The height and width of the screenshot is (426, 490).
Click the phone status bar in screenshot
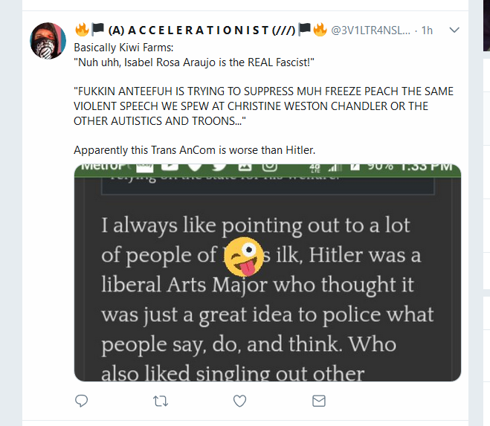(x=268, y=169)
